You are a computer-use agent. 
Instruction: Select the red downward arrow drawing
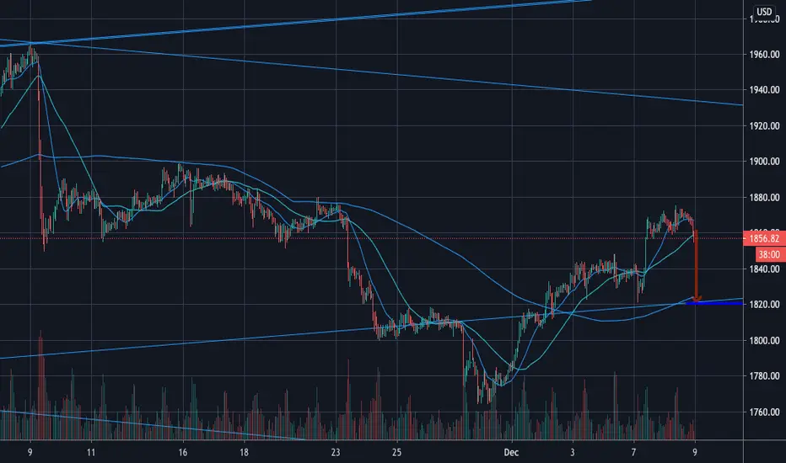click(x=697, y=265)
